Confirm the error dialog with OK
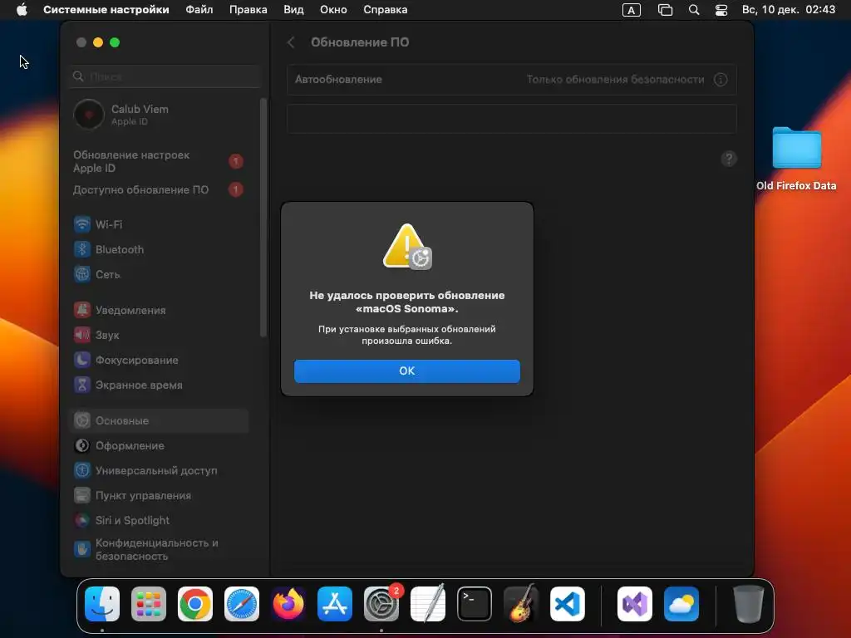 [x=406, y=371]
